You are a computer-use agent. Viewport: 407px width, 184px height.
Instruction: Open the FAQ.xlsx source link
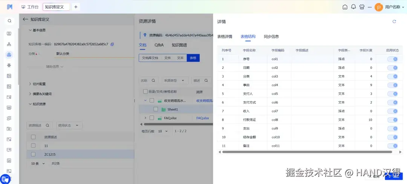coord(202,118)
